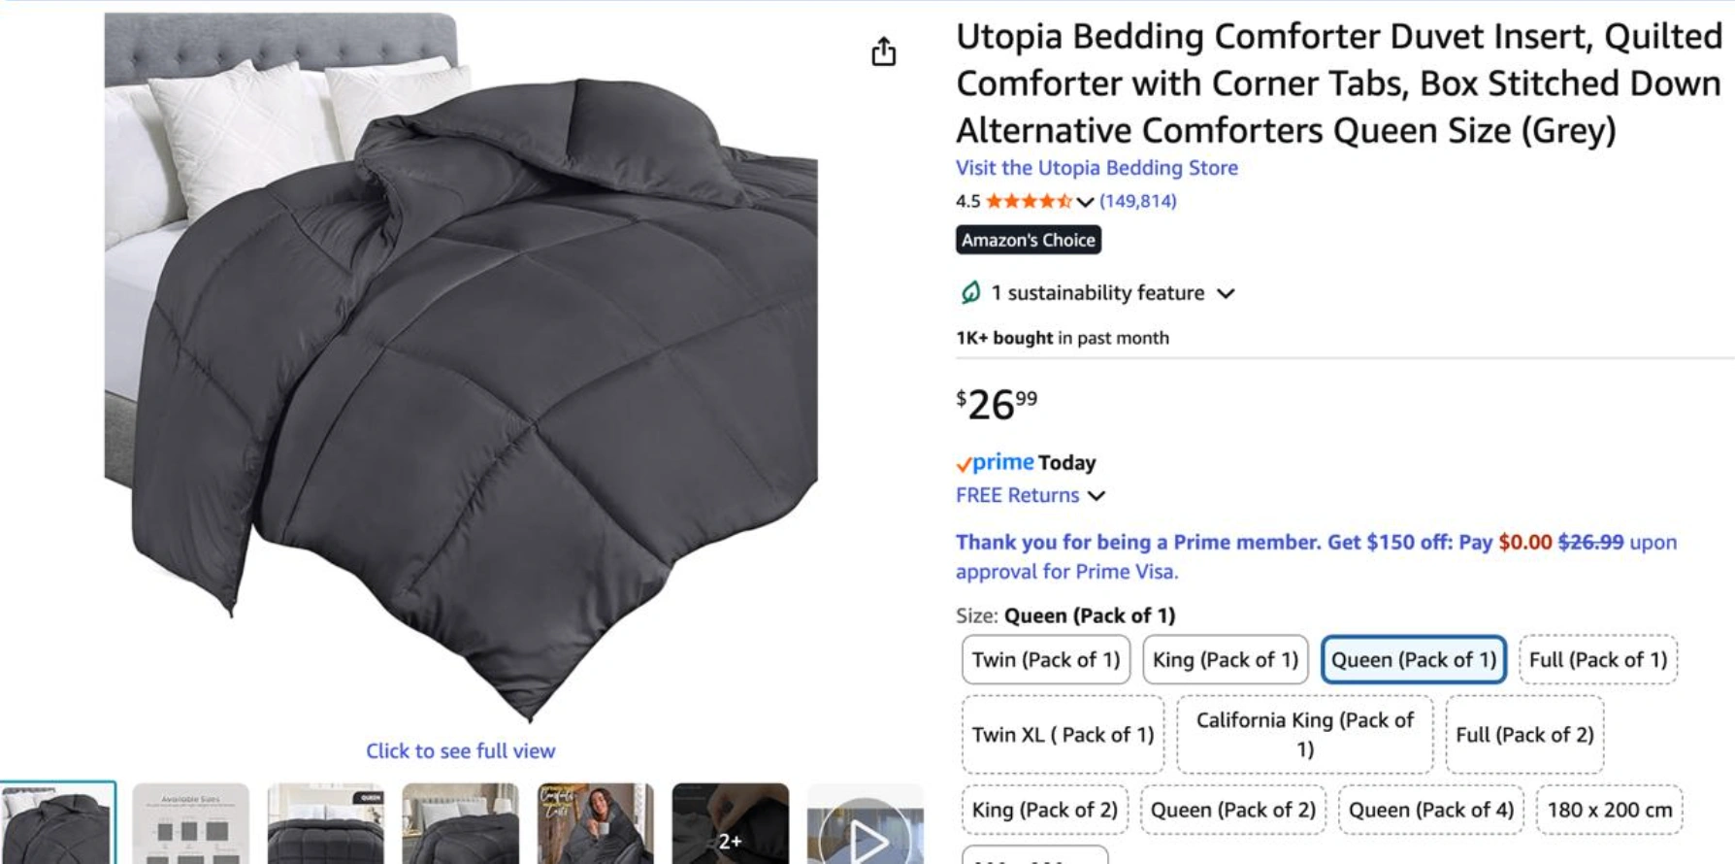The height and width of the screenshot is (864, 1735).
Task: Expand the sustainability feature dropdown
Action: pyautogui.click(x=1226, y=293)
